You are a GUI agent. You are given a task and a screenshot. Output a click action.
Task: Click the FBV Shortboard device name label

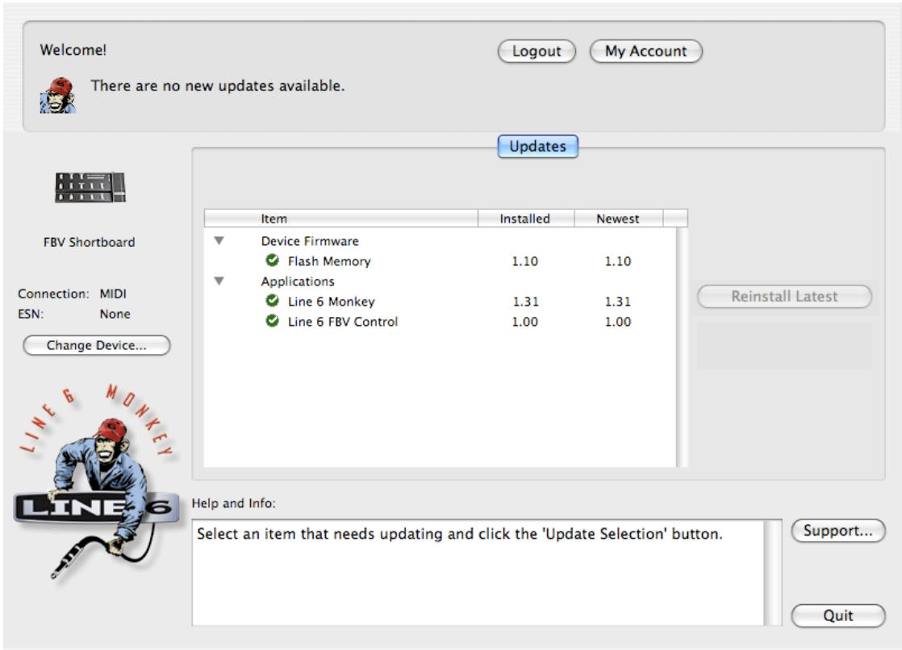[x=90, y=242]
